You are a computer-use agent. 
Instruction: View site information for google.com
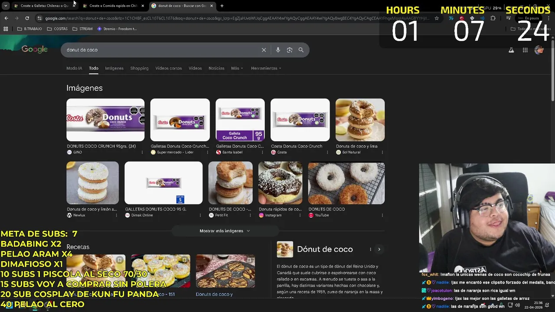point(39,18)
